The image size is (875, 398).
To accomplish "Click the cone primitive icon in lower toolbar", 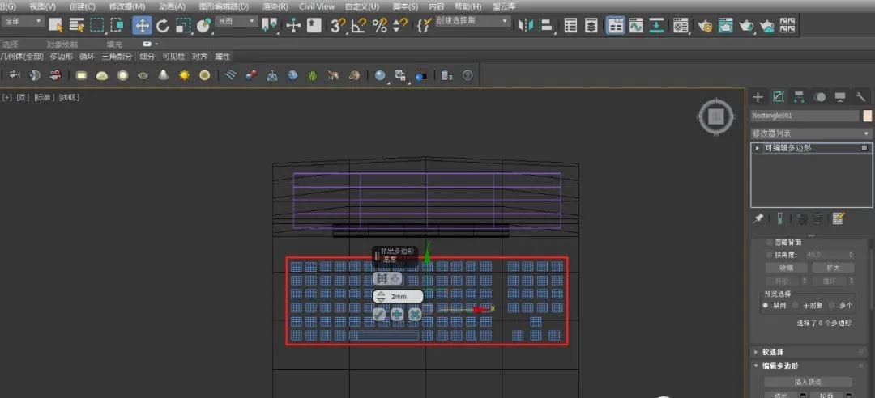I will tap(163, 74).
